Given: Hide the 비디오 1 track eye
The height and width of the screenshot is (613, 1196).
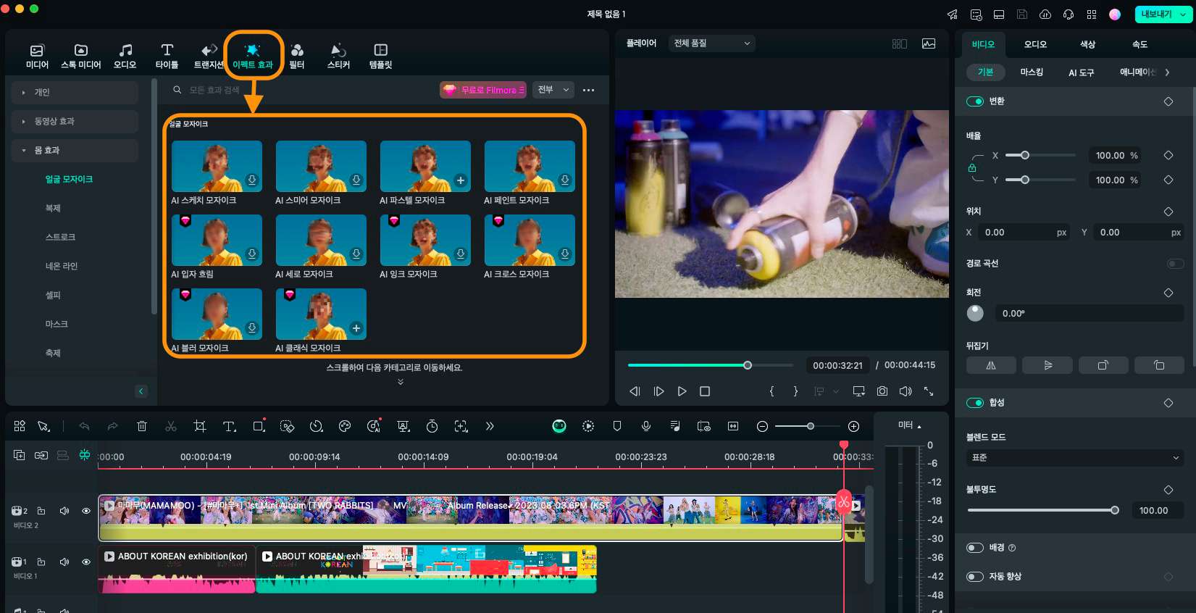Looking at the screenshot, I should click(x=86, y=562).
